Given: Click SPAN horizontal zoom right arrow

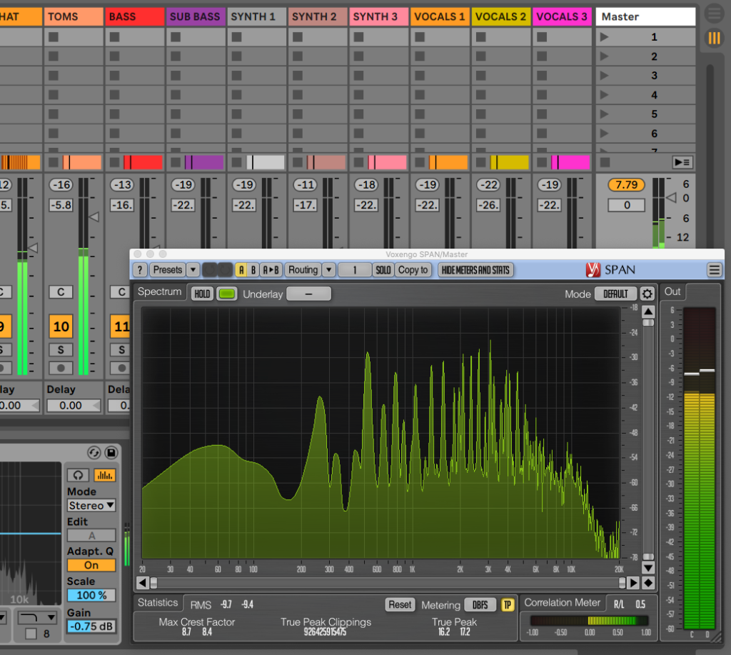Looking at the screenshot, I should 633,583.
